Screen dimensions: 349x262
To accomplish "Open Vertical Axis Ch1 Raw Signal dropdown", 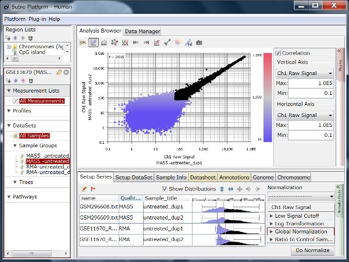I will [x=305, y=73].
